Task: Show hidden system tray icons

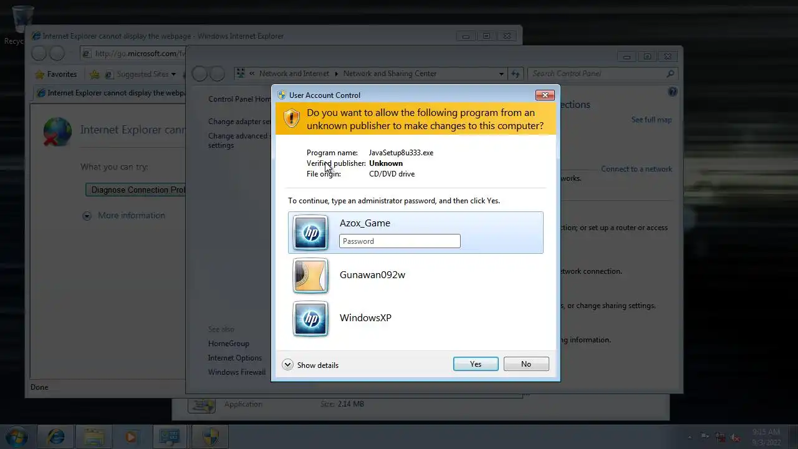Action: pyautogui.click(x=690, y=437)
